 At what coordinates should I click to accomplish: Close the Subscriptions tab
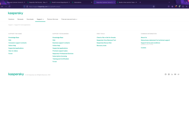click(91, 2)
